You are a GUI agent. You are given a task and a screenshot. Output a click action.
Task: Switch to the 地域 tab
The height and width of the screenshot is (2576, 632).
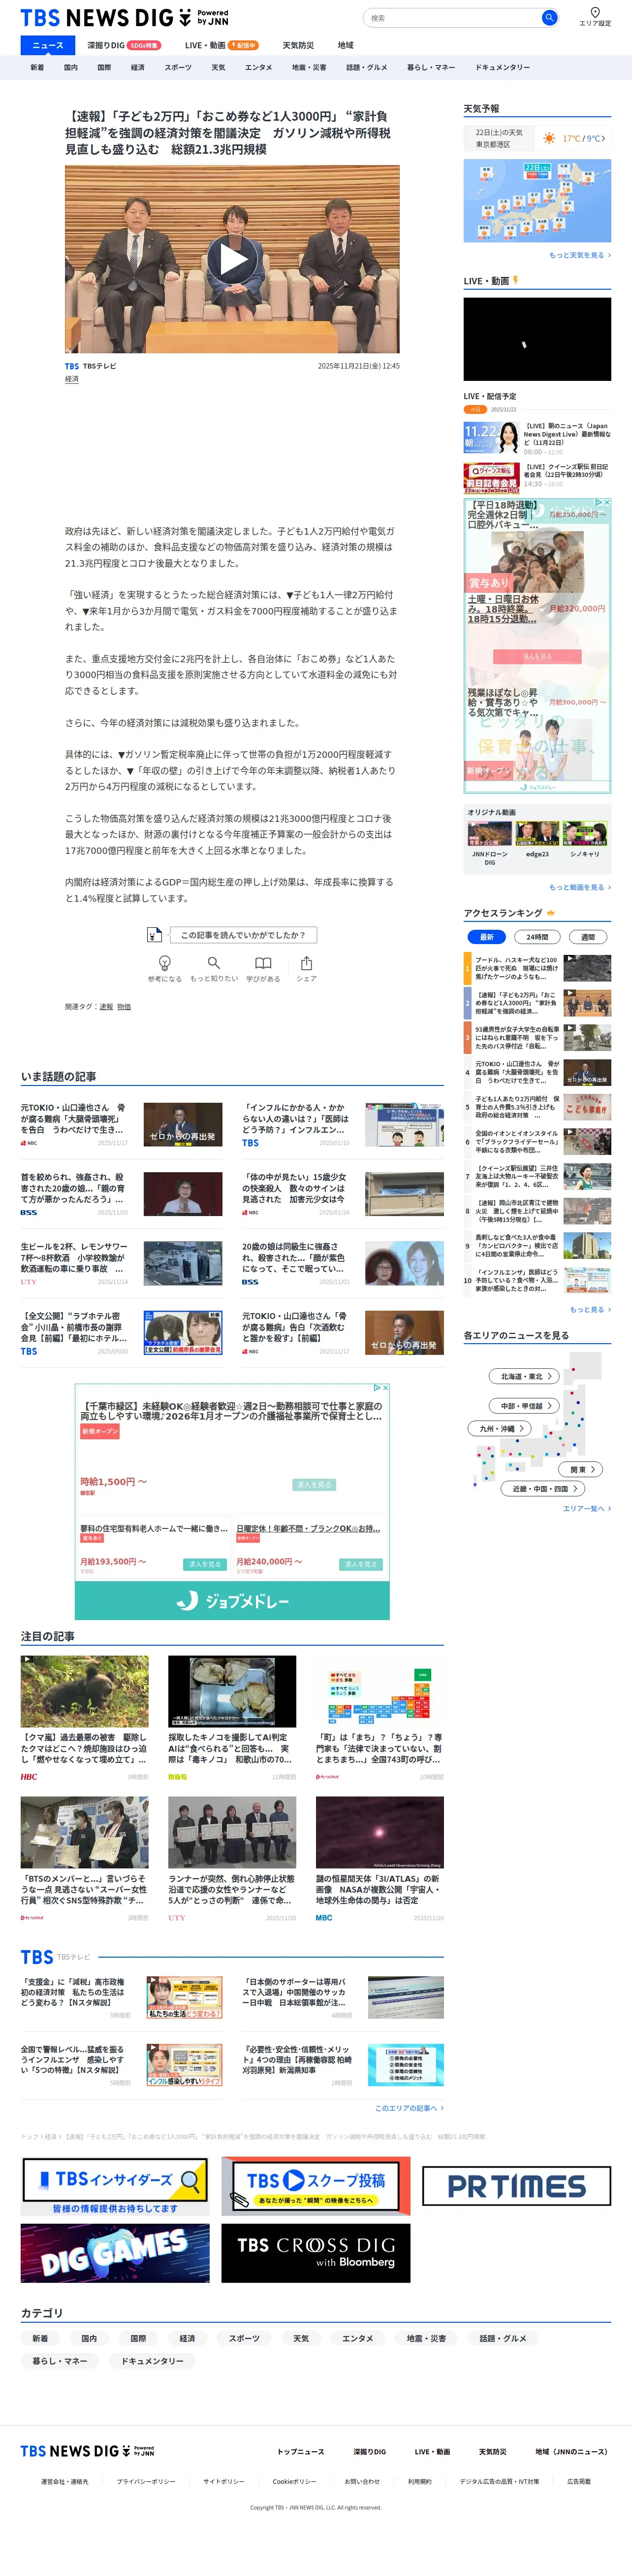click(x=346, y=45)
